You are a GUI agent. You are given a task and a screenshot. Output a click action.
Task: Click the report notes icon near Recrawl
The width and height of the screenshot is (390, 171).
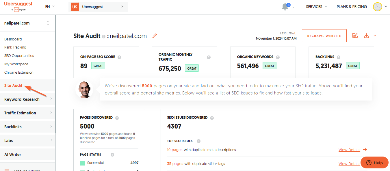(355, 36)
